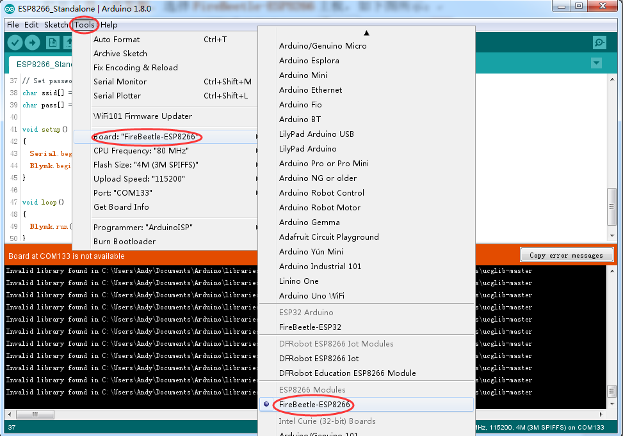The width and height of the screenshot is (623, 436).
Task: Open the File menu
Action: pos(13,24)
